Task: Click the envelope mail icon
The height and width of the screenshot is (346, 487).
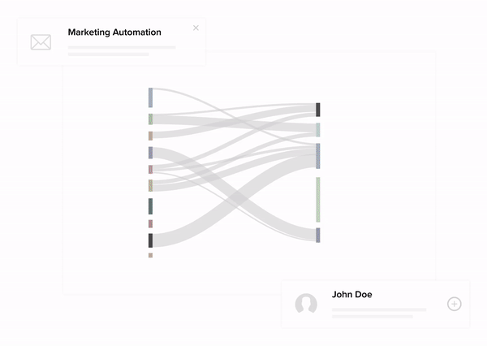Action: pyautogui.click(x=41, y=42)
